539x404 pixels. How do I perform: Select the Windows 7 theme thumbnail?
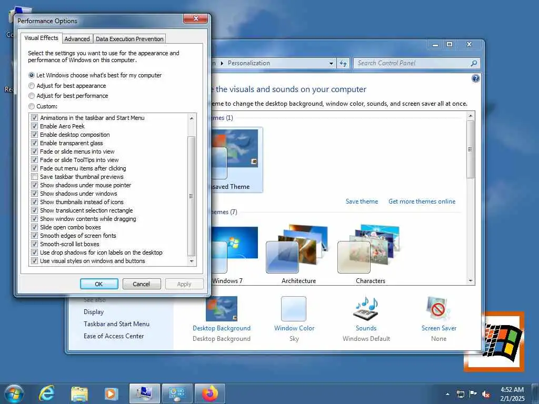(235, 249)
